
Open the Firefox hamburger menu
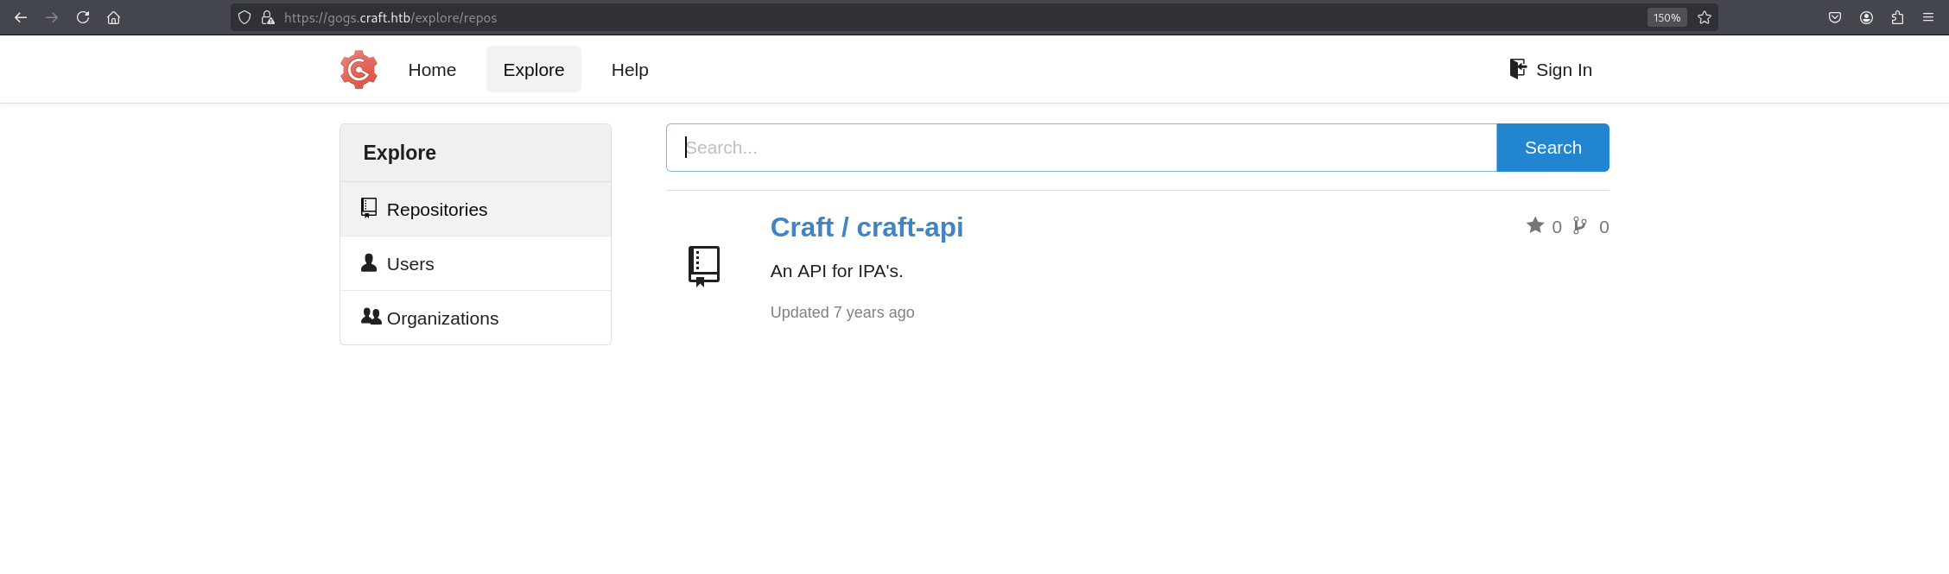[x=1928, y=17]
